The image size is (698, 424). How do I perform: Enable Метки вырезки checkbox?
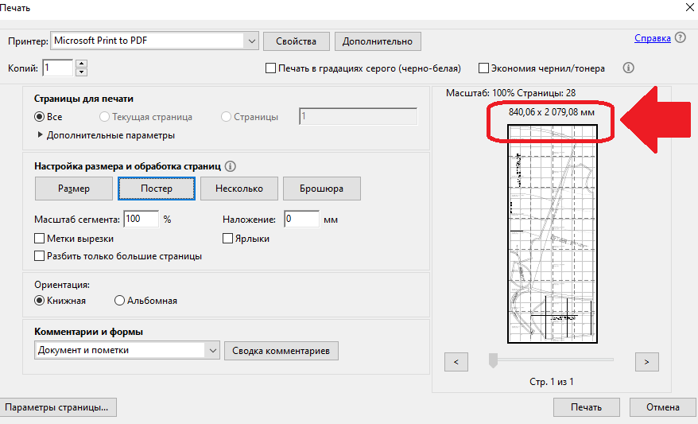(x=40, y=238)
